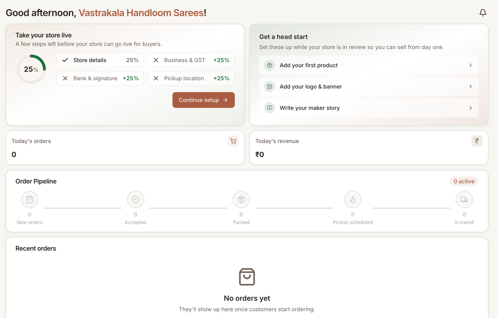Viewport: 498px width, 318px height.
Task: Open the Add your logo & banner row
Action: point(369,87)
